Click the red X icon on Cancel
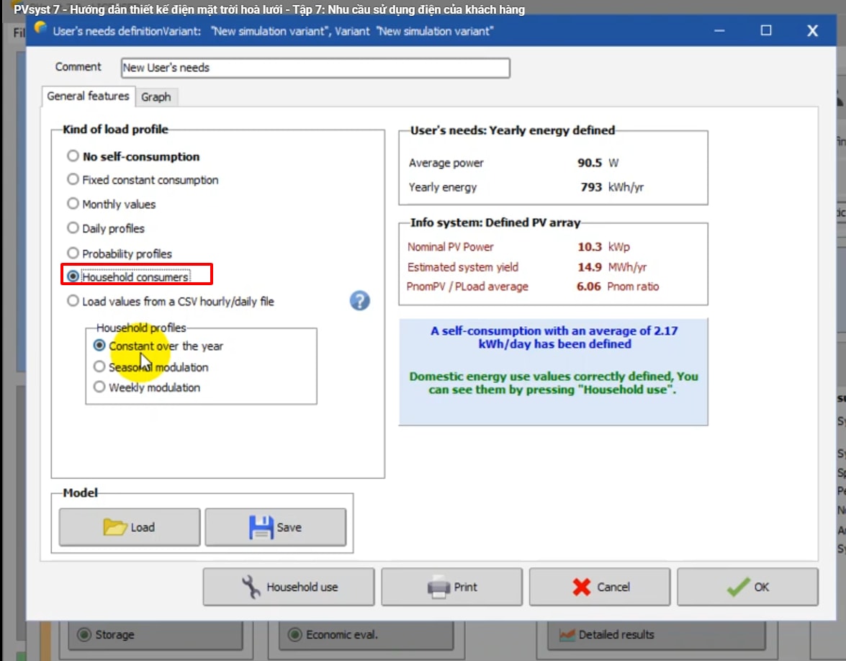846x661 pixels. tap(582, 587)
